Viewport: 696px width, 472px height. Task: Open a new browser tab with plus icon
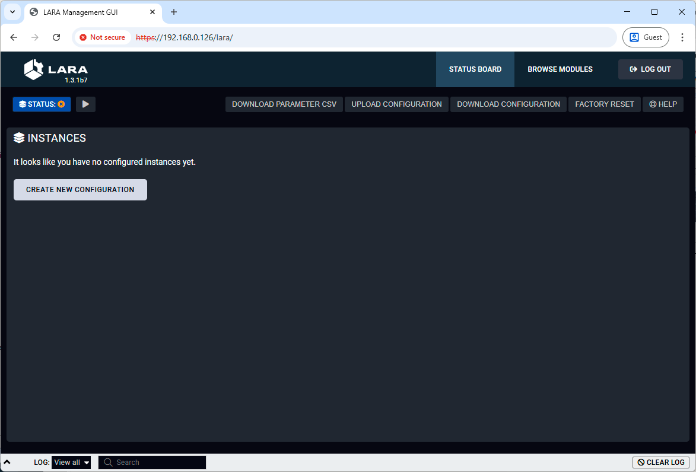[x=174, y=12]
